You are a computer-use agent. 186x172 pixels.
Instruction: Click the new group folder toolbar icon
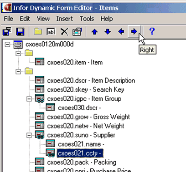[38, 31]
